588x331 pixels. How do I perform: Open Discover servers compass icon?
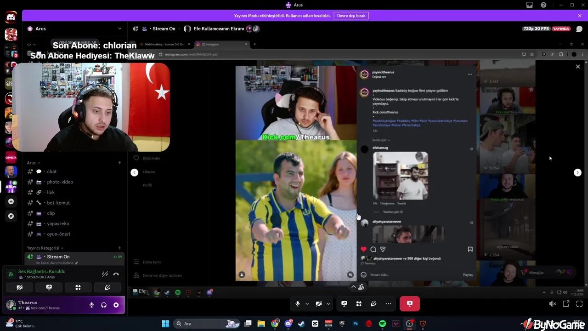pos(11,216)
